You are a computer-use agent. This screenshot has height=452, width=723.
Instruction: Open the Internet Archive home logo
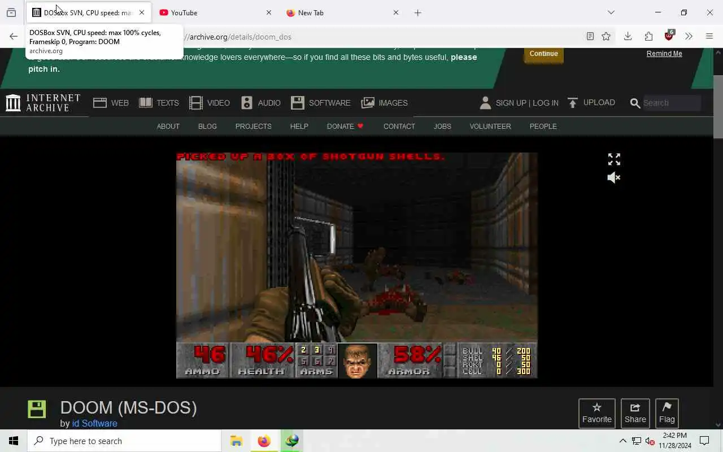[43, 103]
